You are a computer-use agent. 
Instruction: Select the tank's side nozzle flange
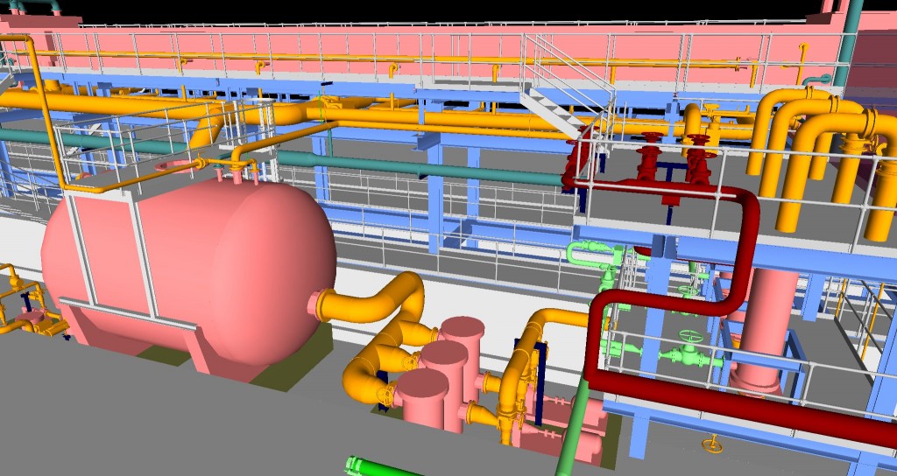317,304
